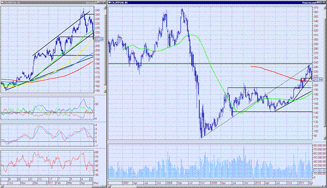
Task: Click the Недельный label in the right title bar
Action: (x=309, y=3)
